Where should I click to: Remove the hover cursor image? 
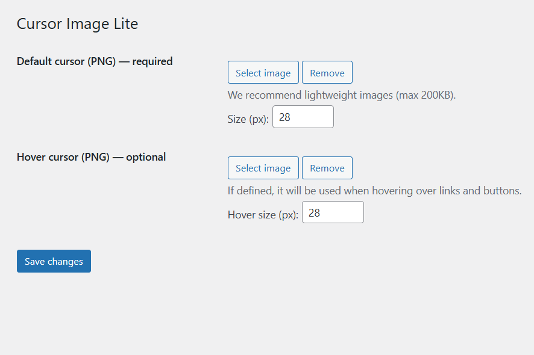[x=327, y=168]
